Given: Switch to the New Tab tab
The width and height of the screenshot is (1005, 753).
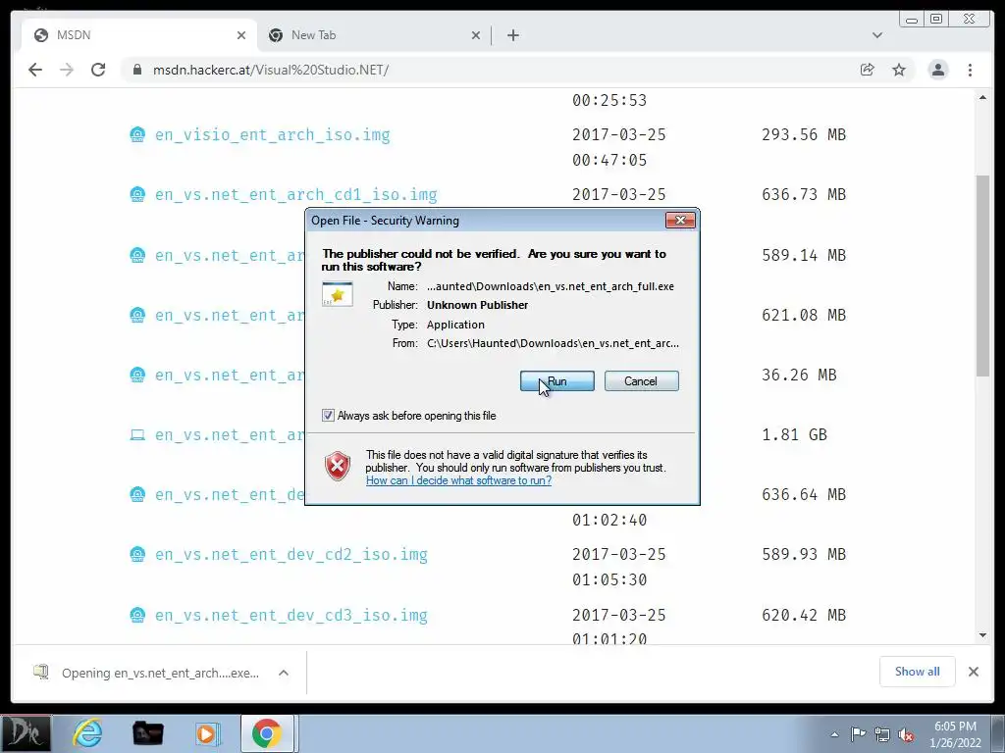Looking at the screenshot, I should click(375, 35).
